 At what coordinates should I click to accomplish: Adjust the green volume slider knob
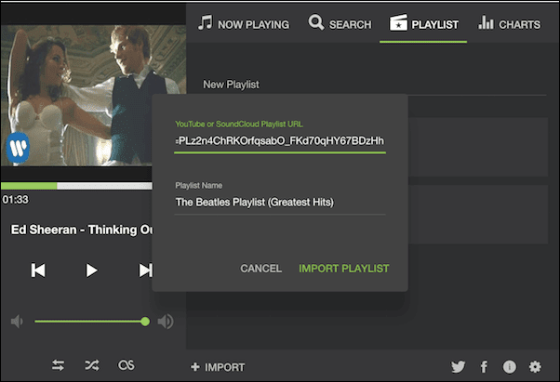pyautogui.click(x=145, y=322)
